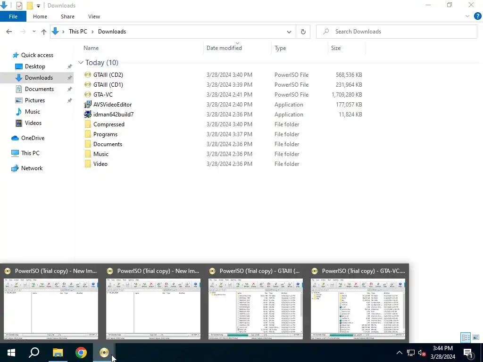
Task: Select Quick access in navigation pane
Action: [x=37, y=55]
